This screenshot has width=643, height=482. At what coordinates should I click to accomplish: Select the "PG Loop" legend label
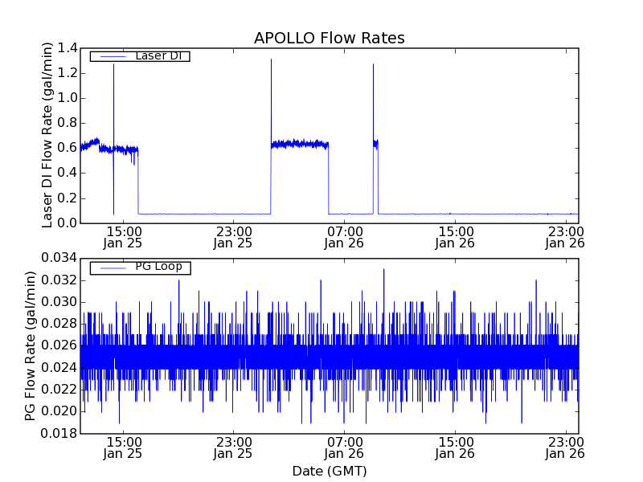(158, 267)
